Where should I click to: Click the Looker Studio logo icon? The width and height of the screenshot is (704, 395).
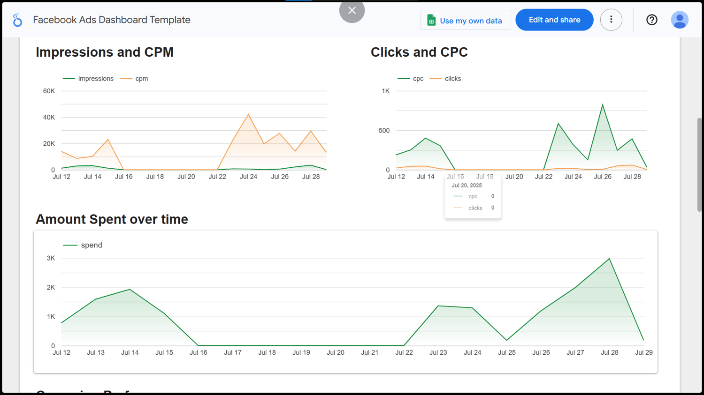point(17,20)
